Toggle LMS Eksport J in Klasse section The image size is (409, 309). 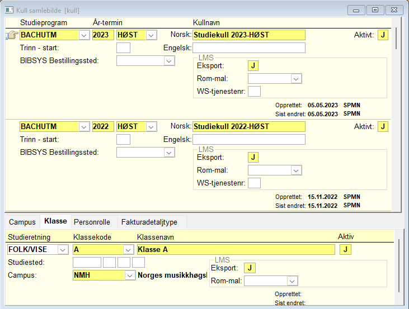(x=250, y=268)
